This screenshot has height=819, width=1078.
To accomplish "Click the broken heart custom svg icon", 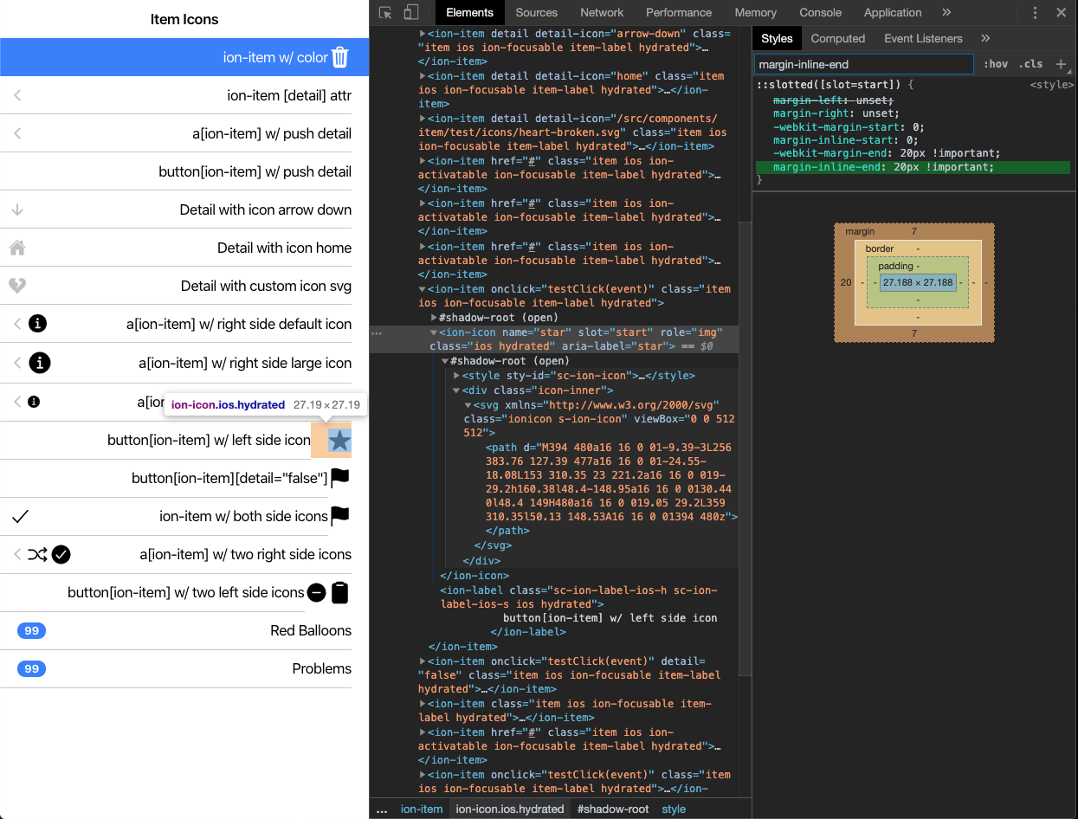I will point(17,286).
